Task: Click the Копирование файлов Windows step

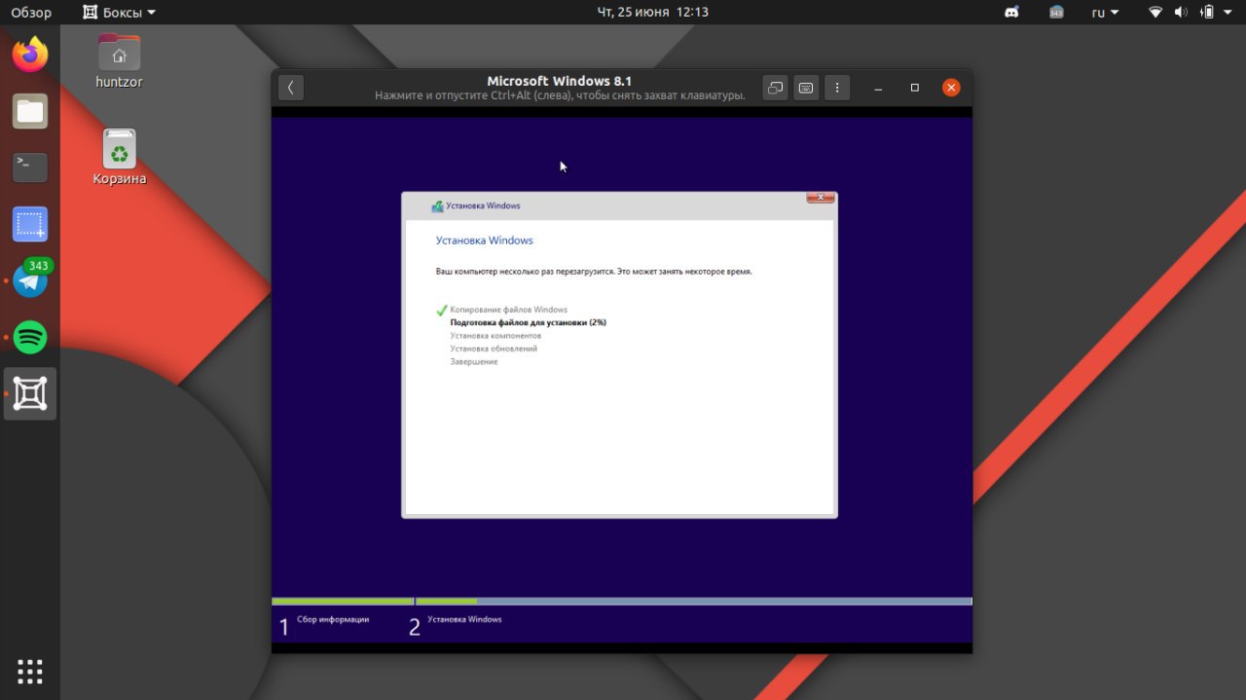Action: pyautogui.click(x=508, y=310)
